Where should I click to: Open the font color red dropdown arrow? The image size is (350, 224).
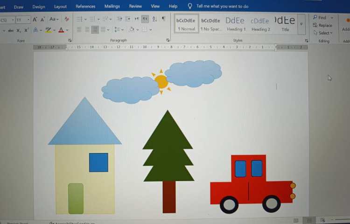click(67, 30)
